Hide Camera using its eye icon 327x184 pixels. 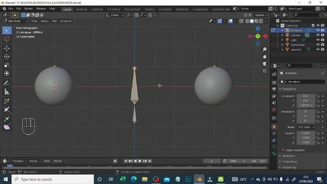point(318,35)
